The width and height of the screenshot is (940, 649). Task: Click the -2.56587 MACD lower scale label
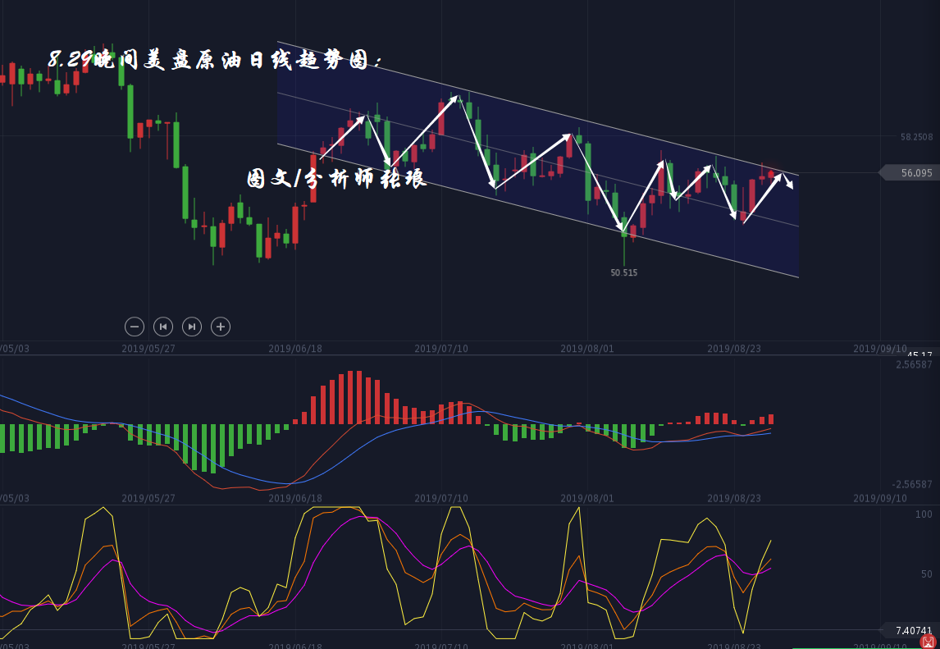912,484
